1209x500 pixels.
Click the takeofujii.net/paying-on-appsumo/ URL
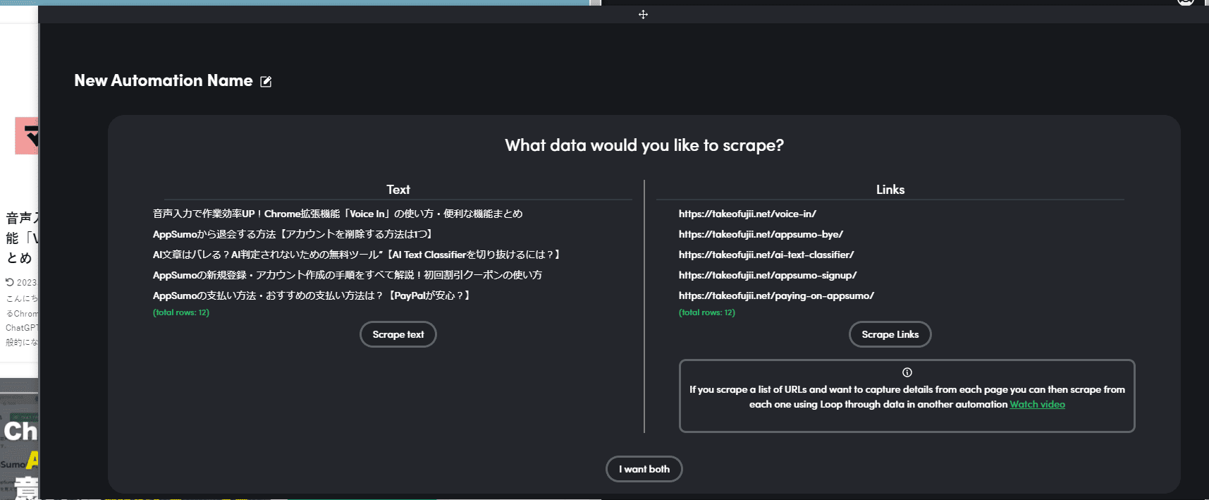[776, 295]
